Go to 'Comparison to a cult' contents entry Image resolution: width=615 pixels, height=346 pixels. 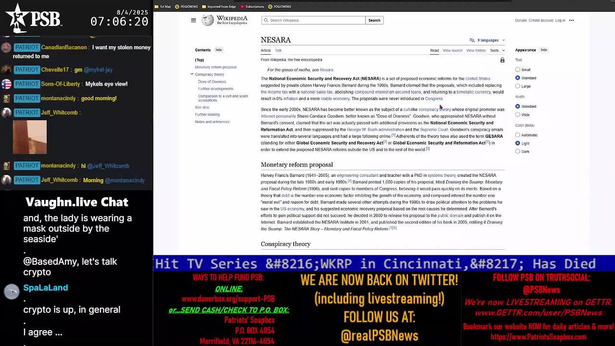coord(223,98)
